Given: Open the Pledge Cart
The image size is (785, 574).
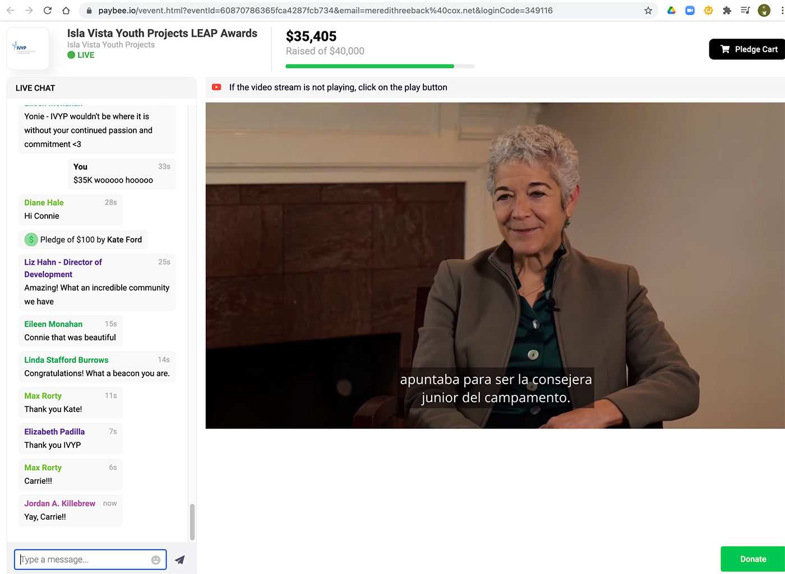Looking at the screenshot, I should point(748,49).
